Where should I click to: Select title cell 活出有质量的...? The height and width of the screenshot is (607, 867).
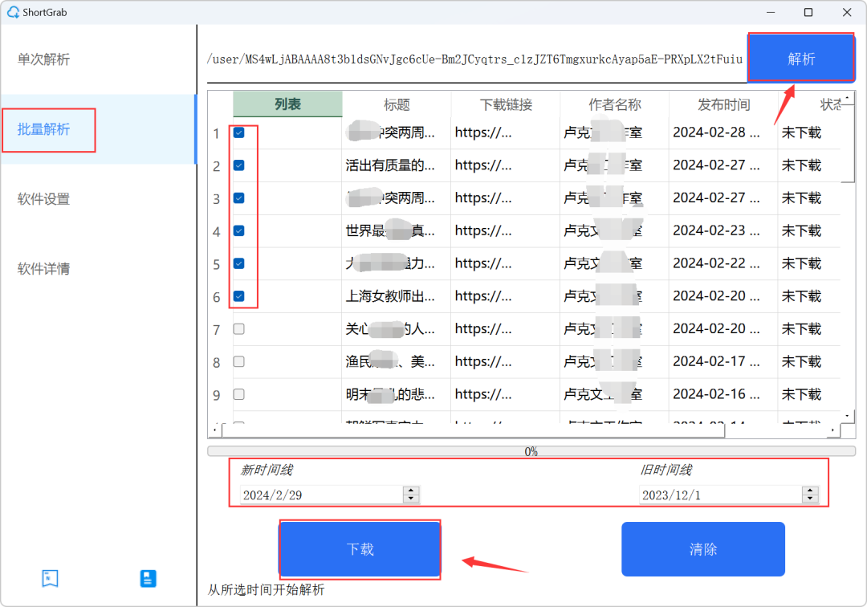click(x=397, y=165)
